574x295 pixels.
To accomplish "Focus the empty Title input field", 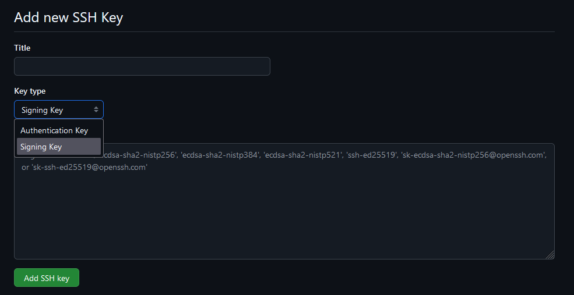I will click(x=142, y=66).
